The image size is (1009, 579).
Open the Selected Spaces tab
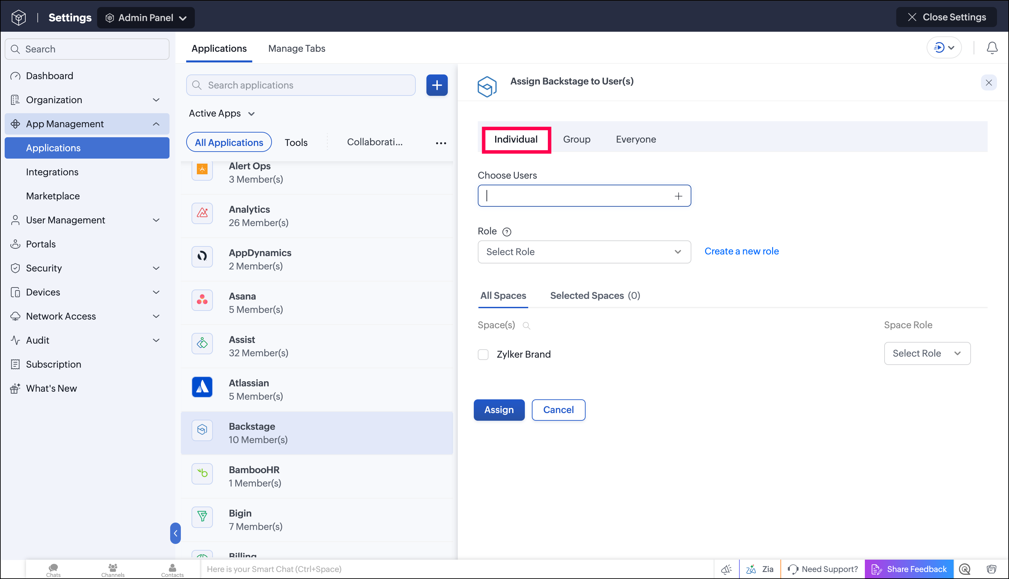595,296
